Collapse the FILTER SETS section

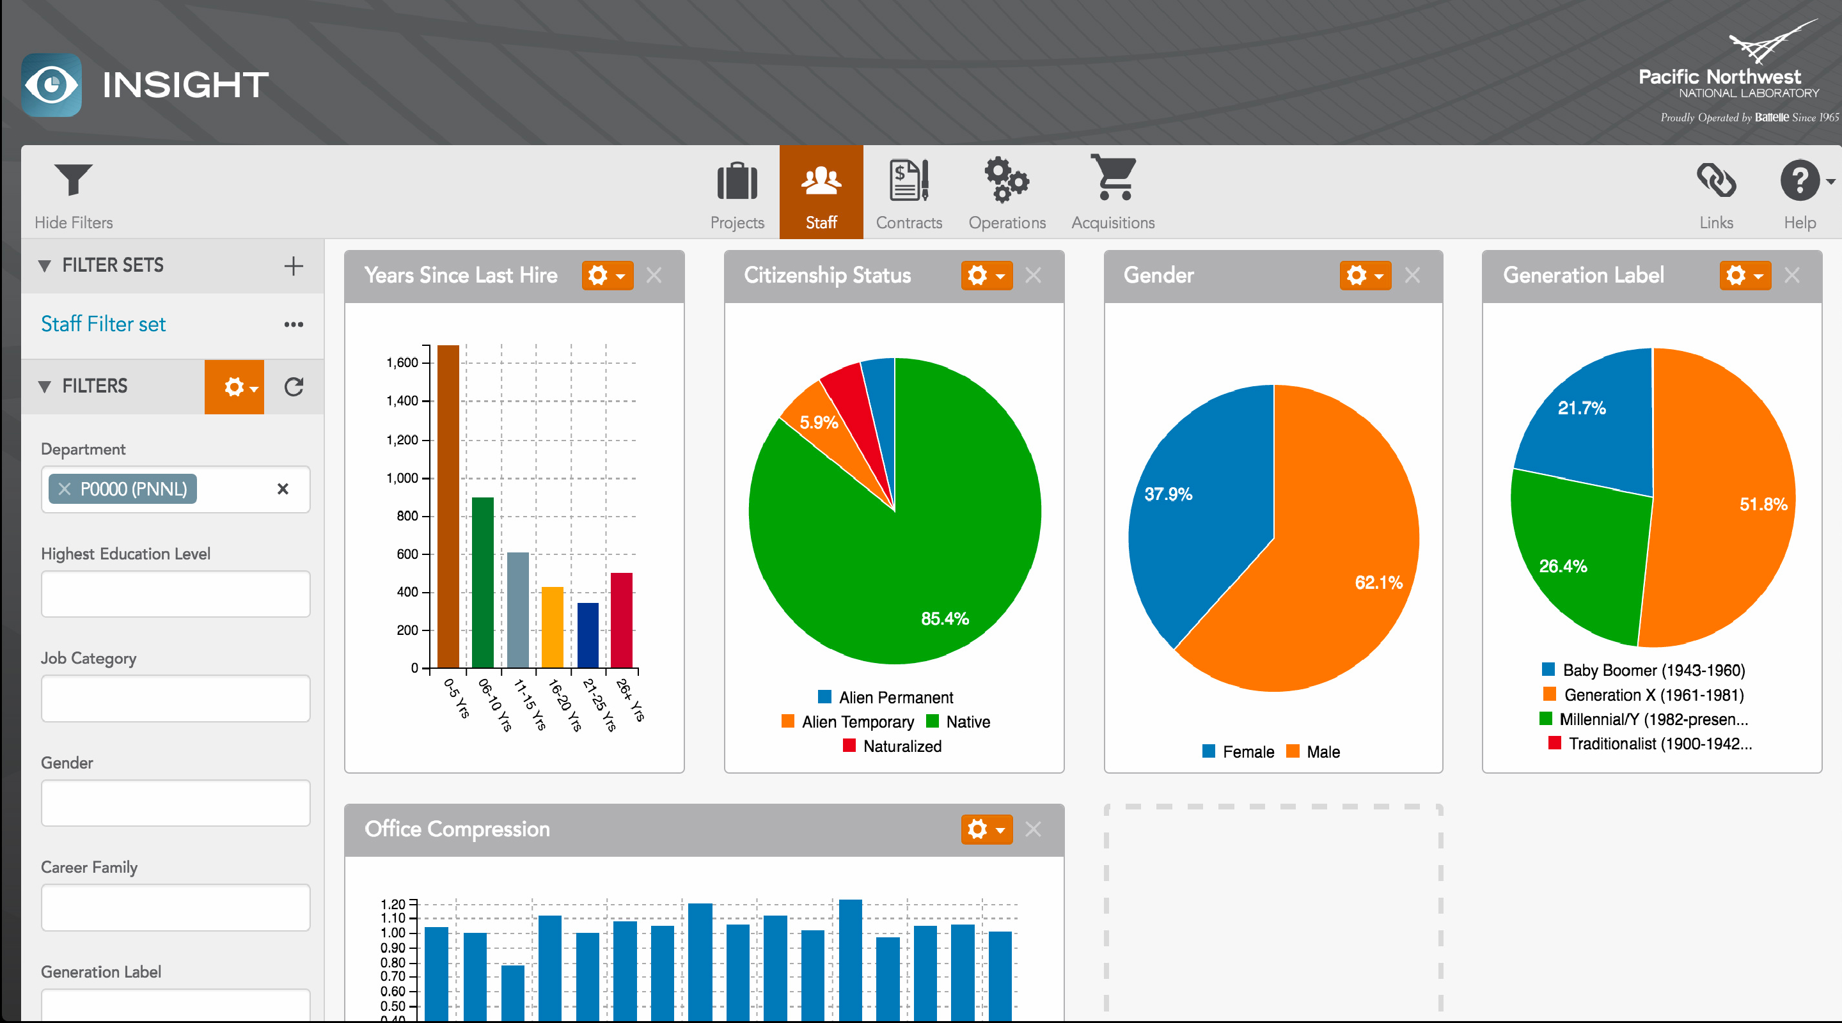tap(44, 266)
